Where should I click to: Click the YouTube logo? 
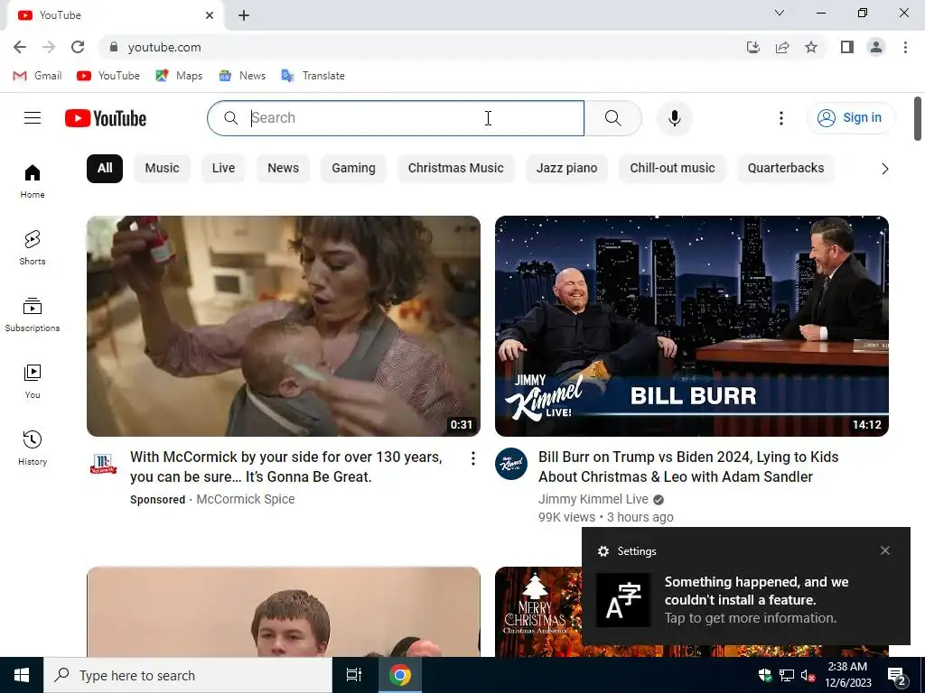106,118
